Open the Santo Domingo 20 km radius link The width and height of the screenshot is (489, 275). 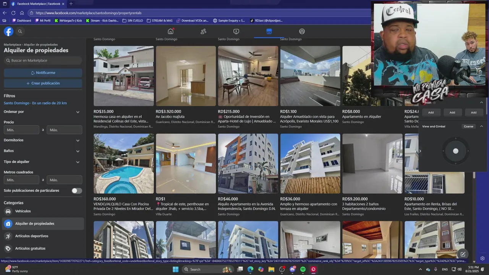point(35,103)
